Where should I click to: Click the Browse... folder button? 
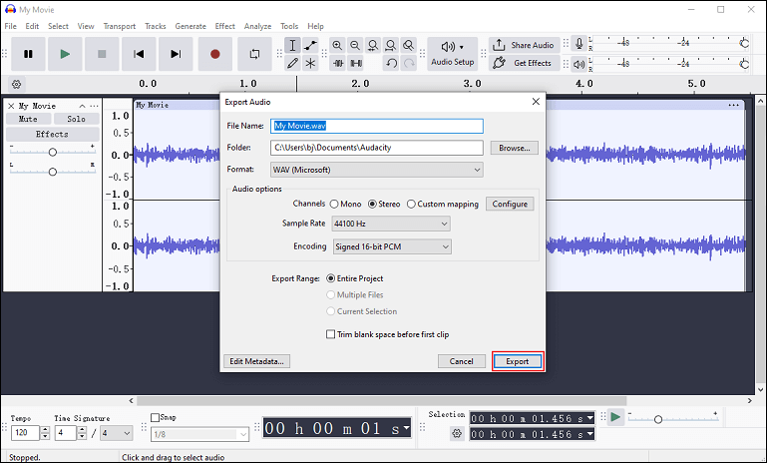click(514, 148)
